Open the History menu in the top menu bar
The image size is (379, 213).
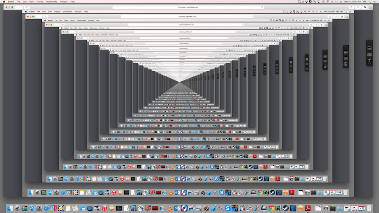pyautogui.click(x=40, y=2)
